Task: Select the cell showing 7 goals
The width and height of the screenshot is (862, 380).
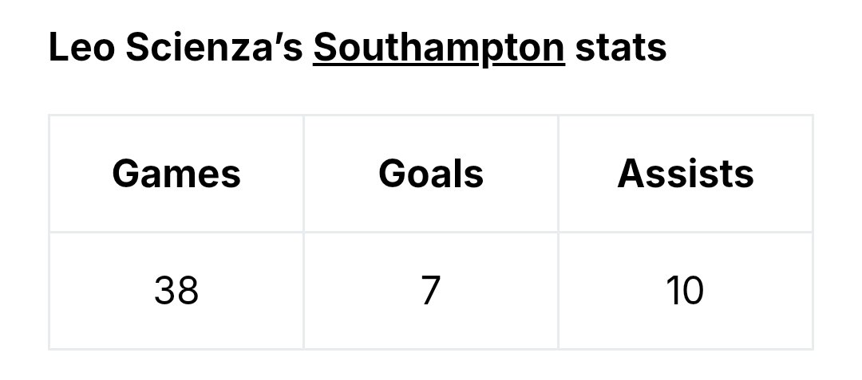Action: coord(431,291)
